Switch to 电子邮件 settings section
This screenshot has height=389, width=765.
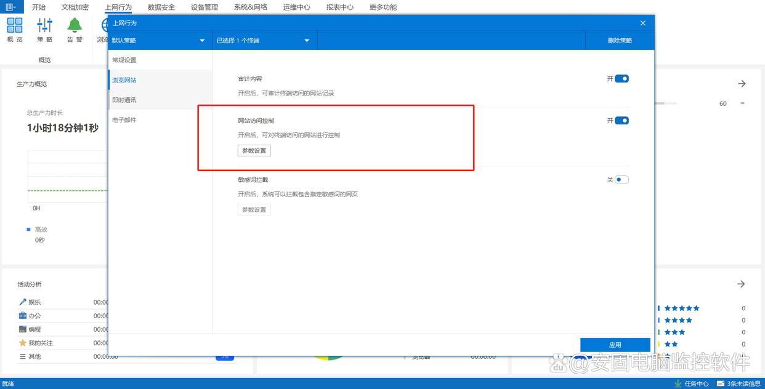(x=124, y=120)
